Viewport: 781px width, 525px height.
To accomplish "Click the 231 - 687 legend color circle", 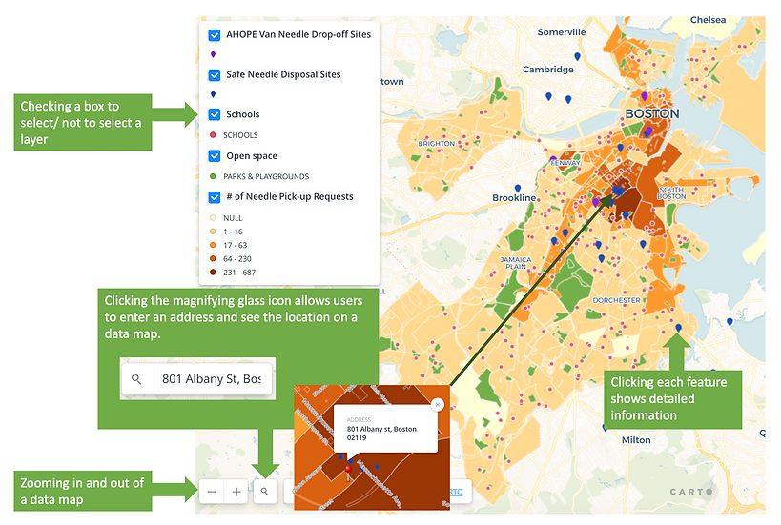I will point(213,273).
